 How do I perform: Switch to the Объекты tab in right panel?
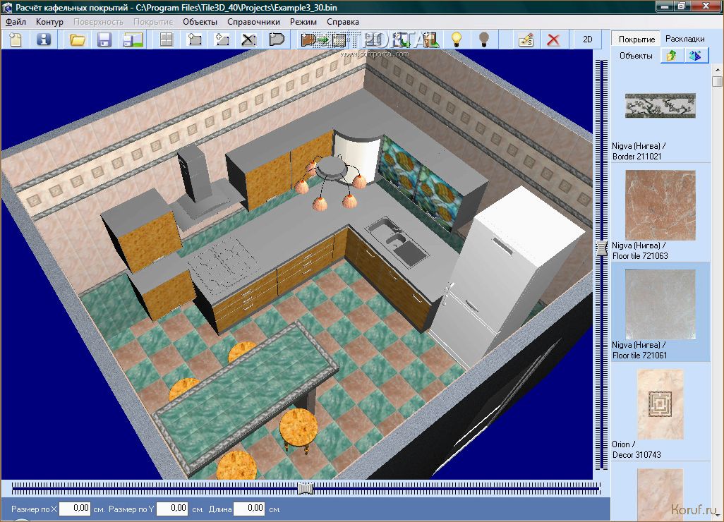click(636, 56)
